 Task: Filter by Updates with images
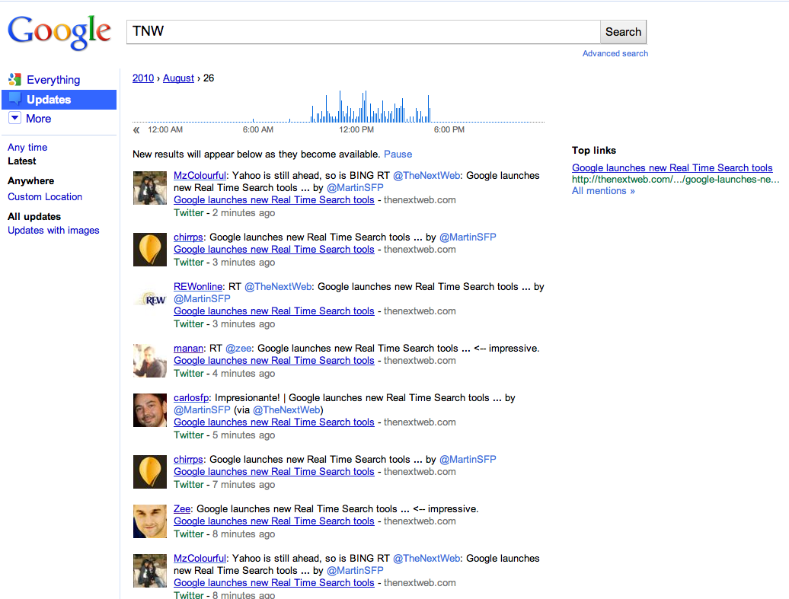click(x=53, y=230)
